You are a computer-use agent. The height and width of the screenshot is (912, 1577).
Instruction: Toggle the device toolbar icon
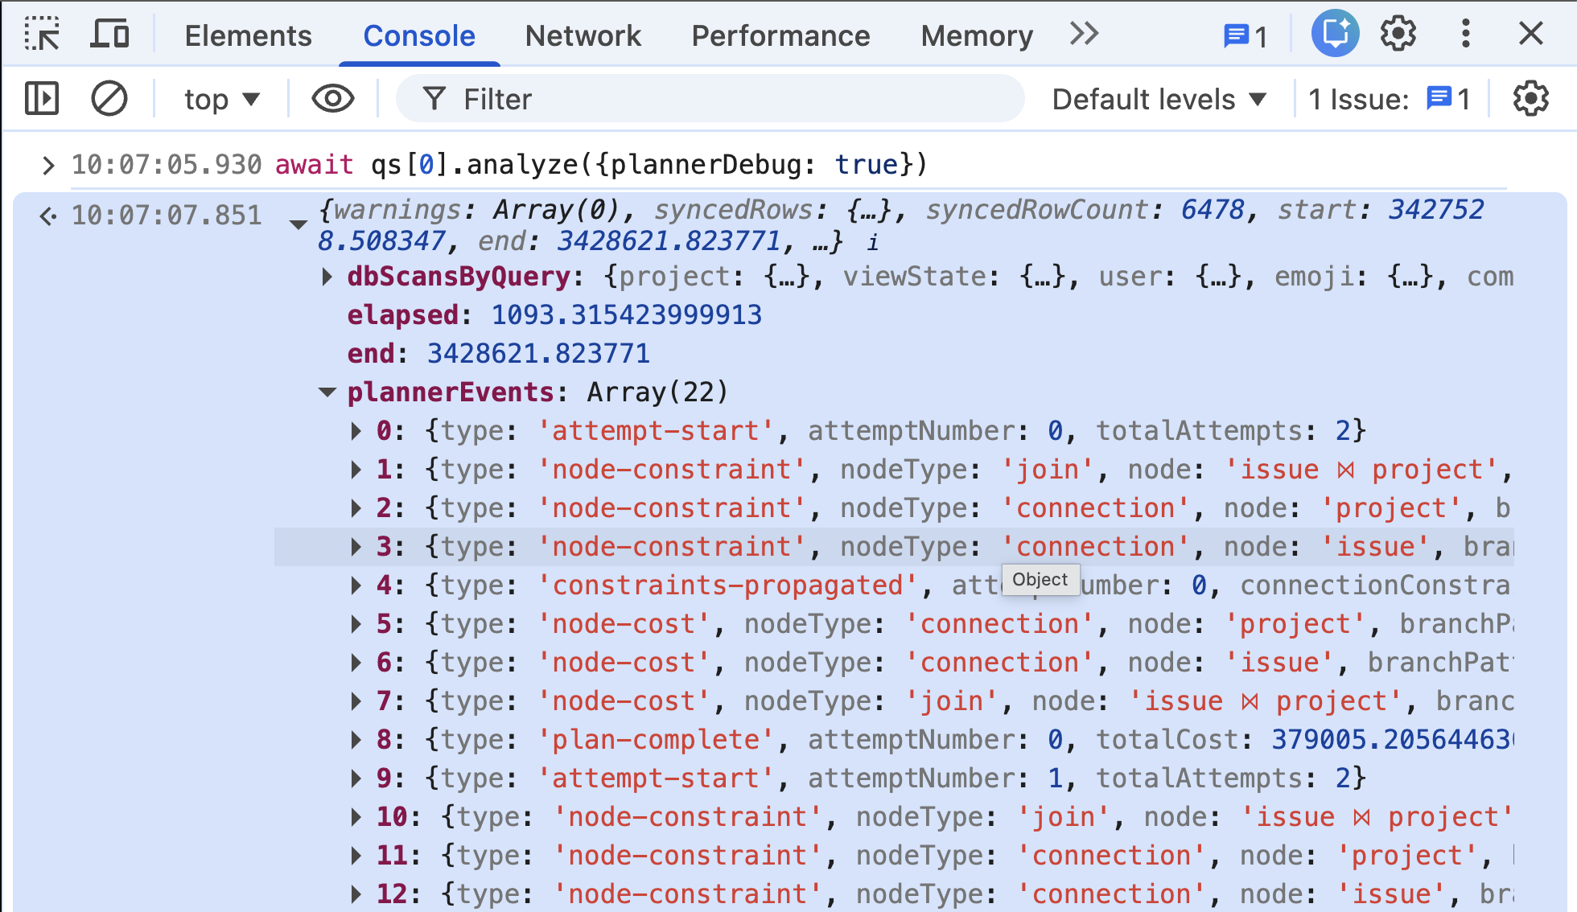pos(109,35)
